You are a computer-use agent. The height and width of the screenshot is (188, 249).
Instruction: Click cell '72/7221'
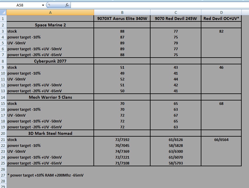pyautogui.click(x=122, y=157)
